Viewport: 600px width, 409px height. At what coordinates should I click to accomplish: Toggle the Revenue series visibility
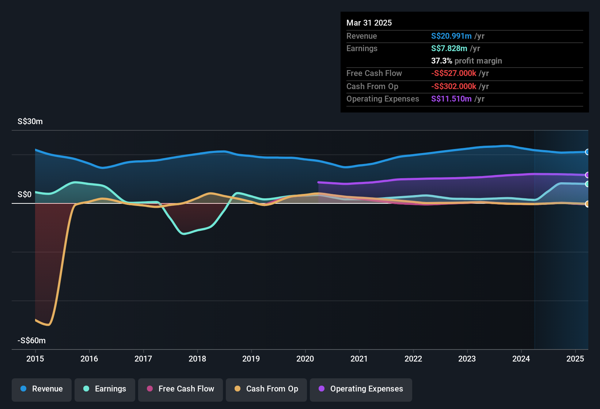click(x=41, y=389)
